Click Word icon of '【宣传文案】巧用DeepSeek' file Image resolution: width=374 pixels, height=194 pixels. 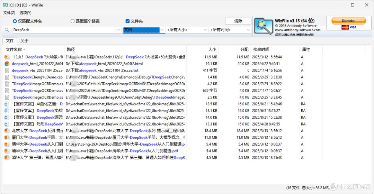(7, 124)
